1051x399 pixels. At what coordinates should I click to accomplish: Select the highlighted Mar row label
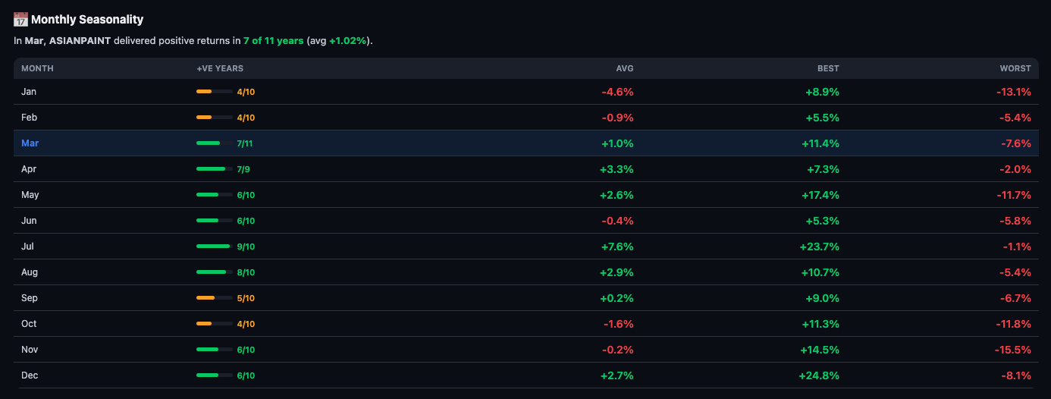point(30,143)
